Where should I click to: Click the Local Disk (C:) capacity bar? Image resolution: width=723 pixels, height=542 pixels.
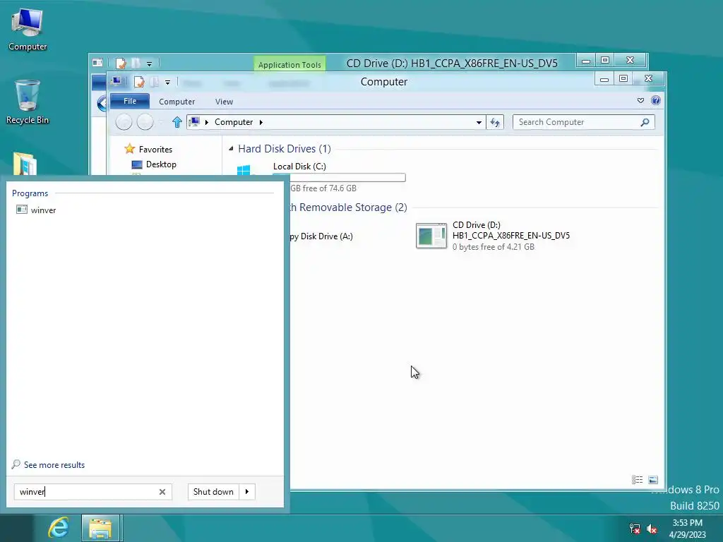339,177
